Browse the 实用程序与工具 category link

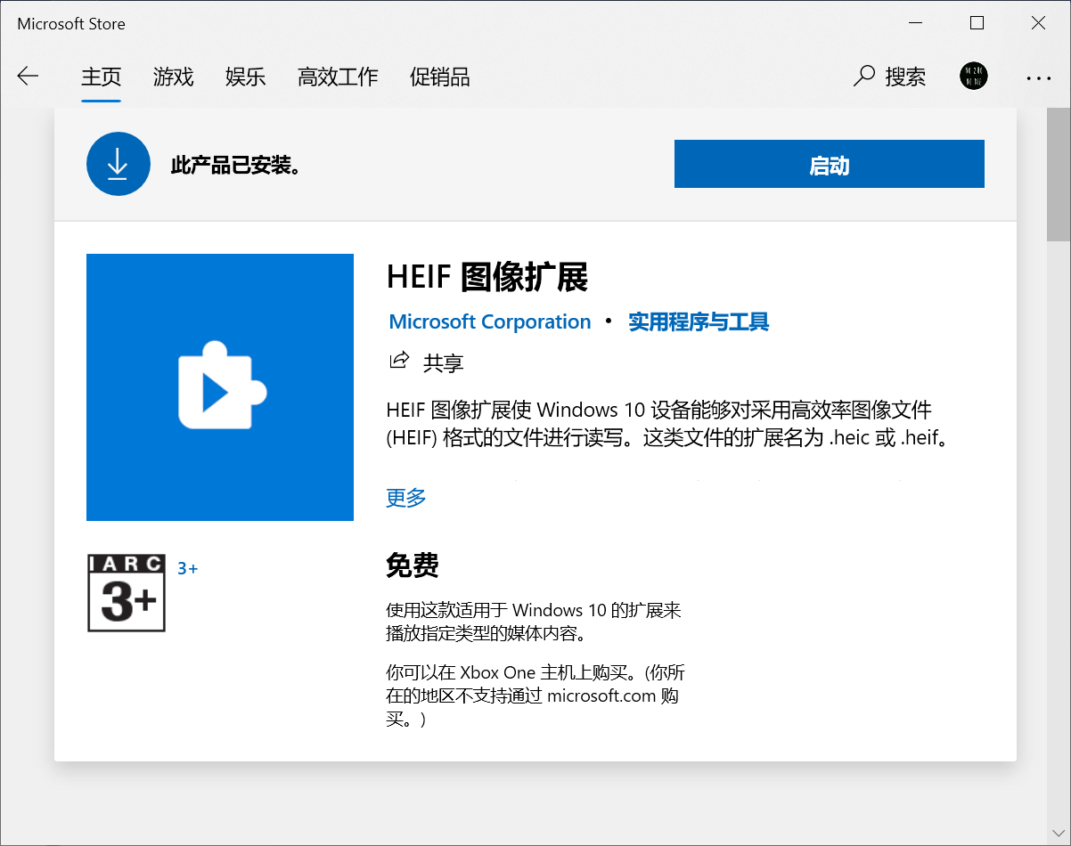coord(698,321)
